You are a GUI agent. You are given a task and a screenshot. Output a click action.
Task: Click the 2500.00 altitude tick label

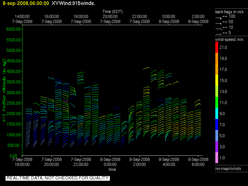(x=14, y=103)
